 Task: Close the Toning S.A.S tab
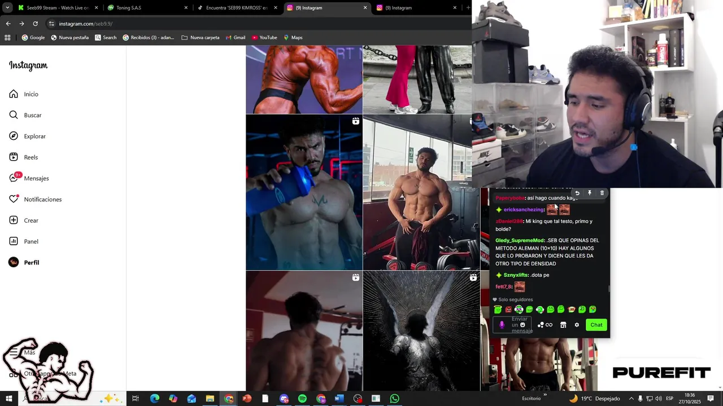(x=186, y=8)
